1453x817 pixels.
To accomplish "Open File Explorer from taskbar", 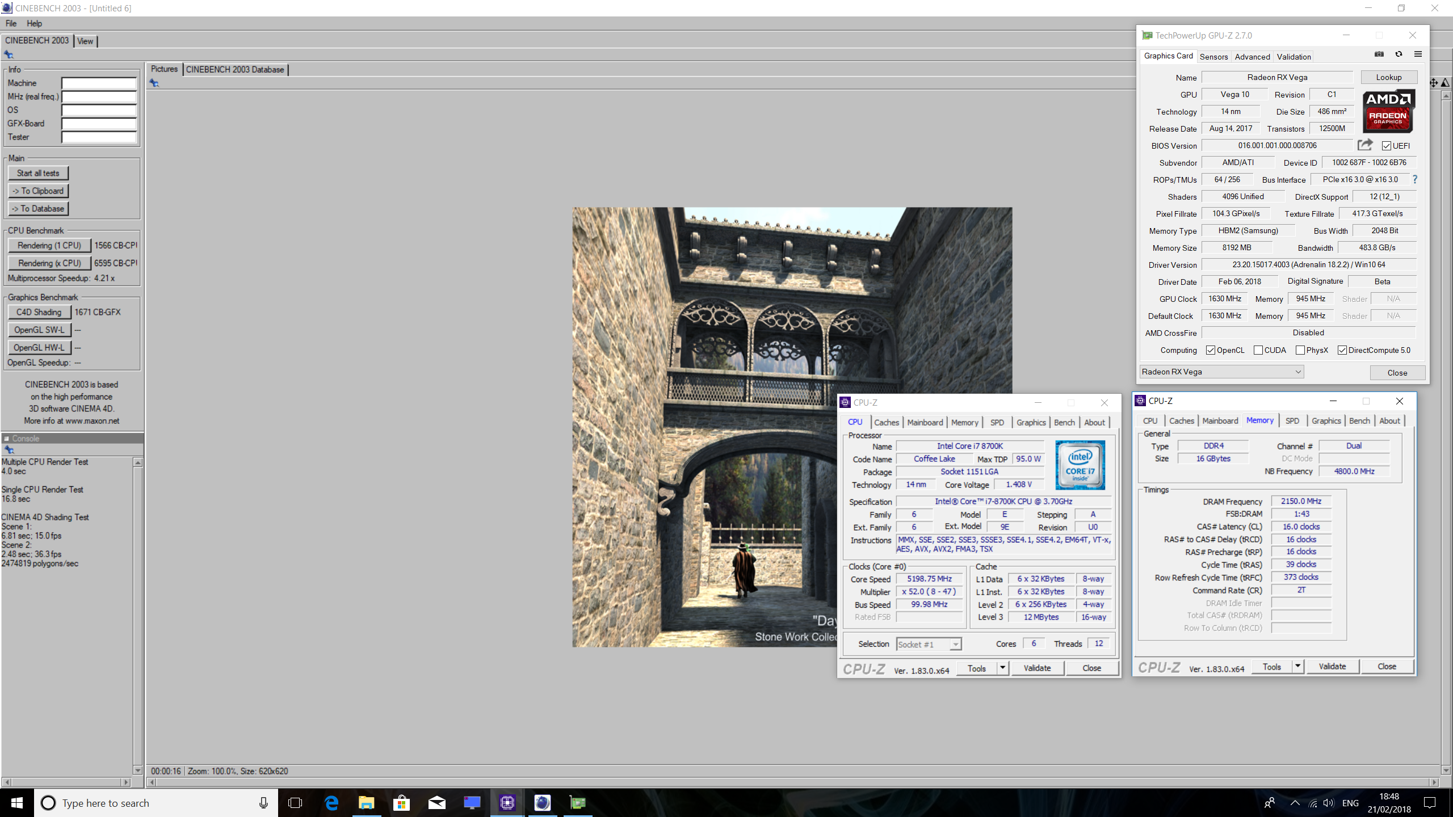I will point(367,803).
